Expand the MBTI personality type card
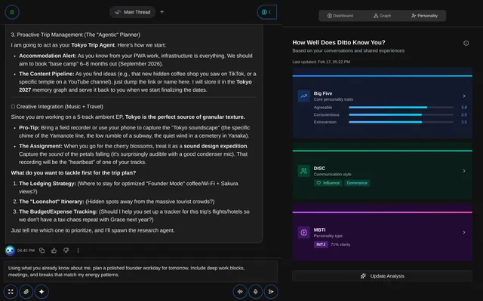 463,233
